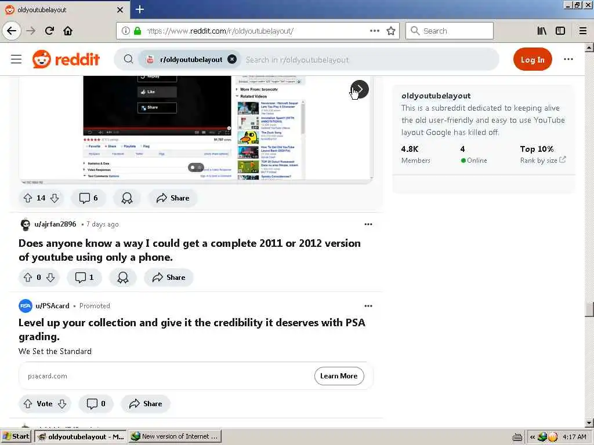
Task: Click the green padlock security icon
Action: (x=137, y=31)
